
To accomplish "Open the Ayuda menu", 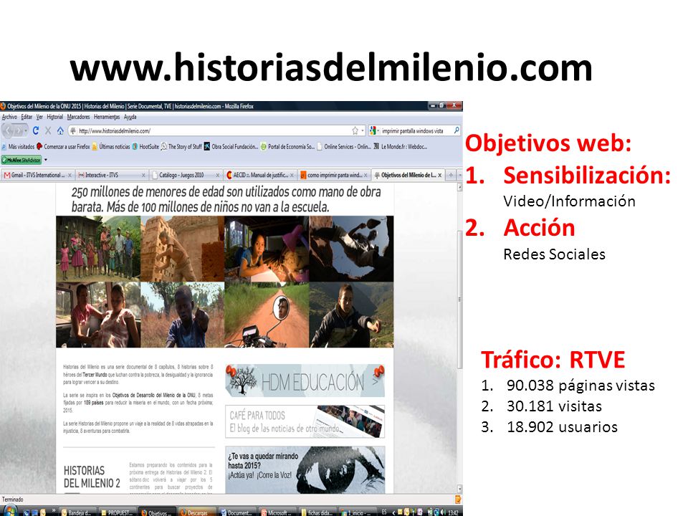I will click(x=130, y=117).
